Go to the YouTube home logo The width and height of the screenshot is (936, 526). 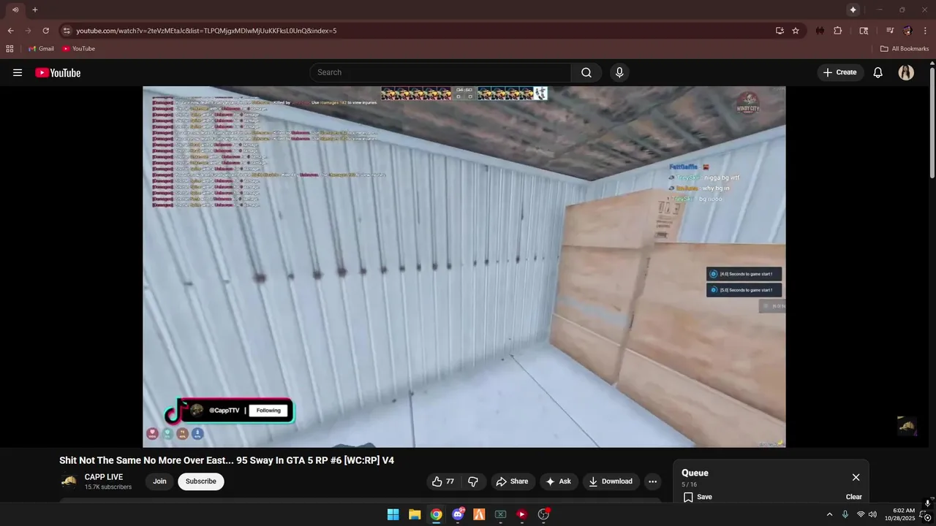coord(58,72)
